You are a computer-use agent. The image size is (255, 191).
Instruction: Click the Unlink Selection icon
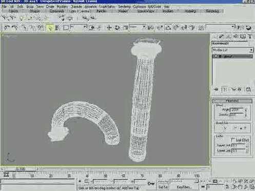coord(32,27)
